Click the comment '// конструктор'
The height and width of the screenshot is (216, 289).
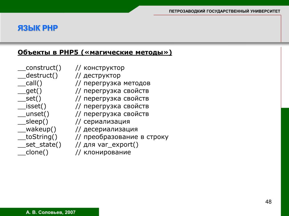point(100,68)
